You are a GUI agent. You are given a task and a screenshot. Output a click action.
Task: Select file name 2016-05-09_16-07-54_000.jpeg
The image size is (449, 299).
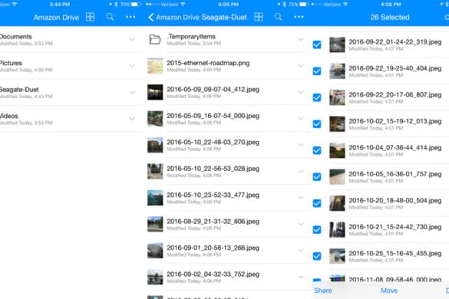[213, 116]
